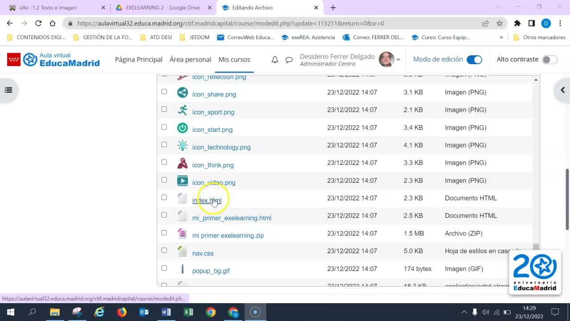The height and width of the screenshot is (321, 570).
Task: Open Windows search from the taskbar
Action: tap(32, 312)
